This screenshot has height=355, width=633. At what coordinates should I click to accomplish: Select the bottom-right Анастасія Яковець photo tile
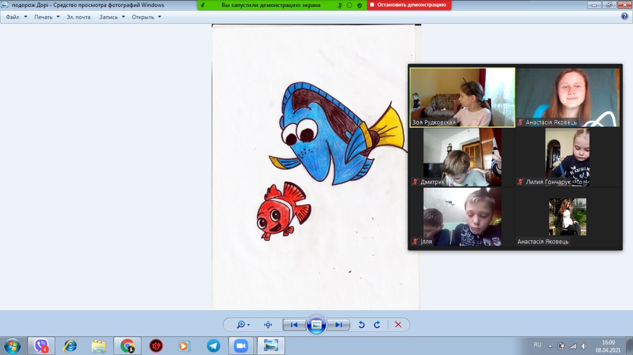tap(568, 217)
